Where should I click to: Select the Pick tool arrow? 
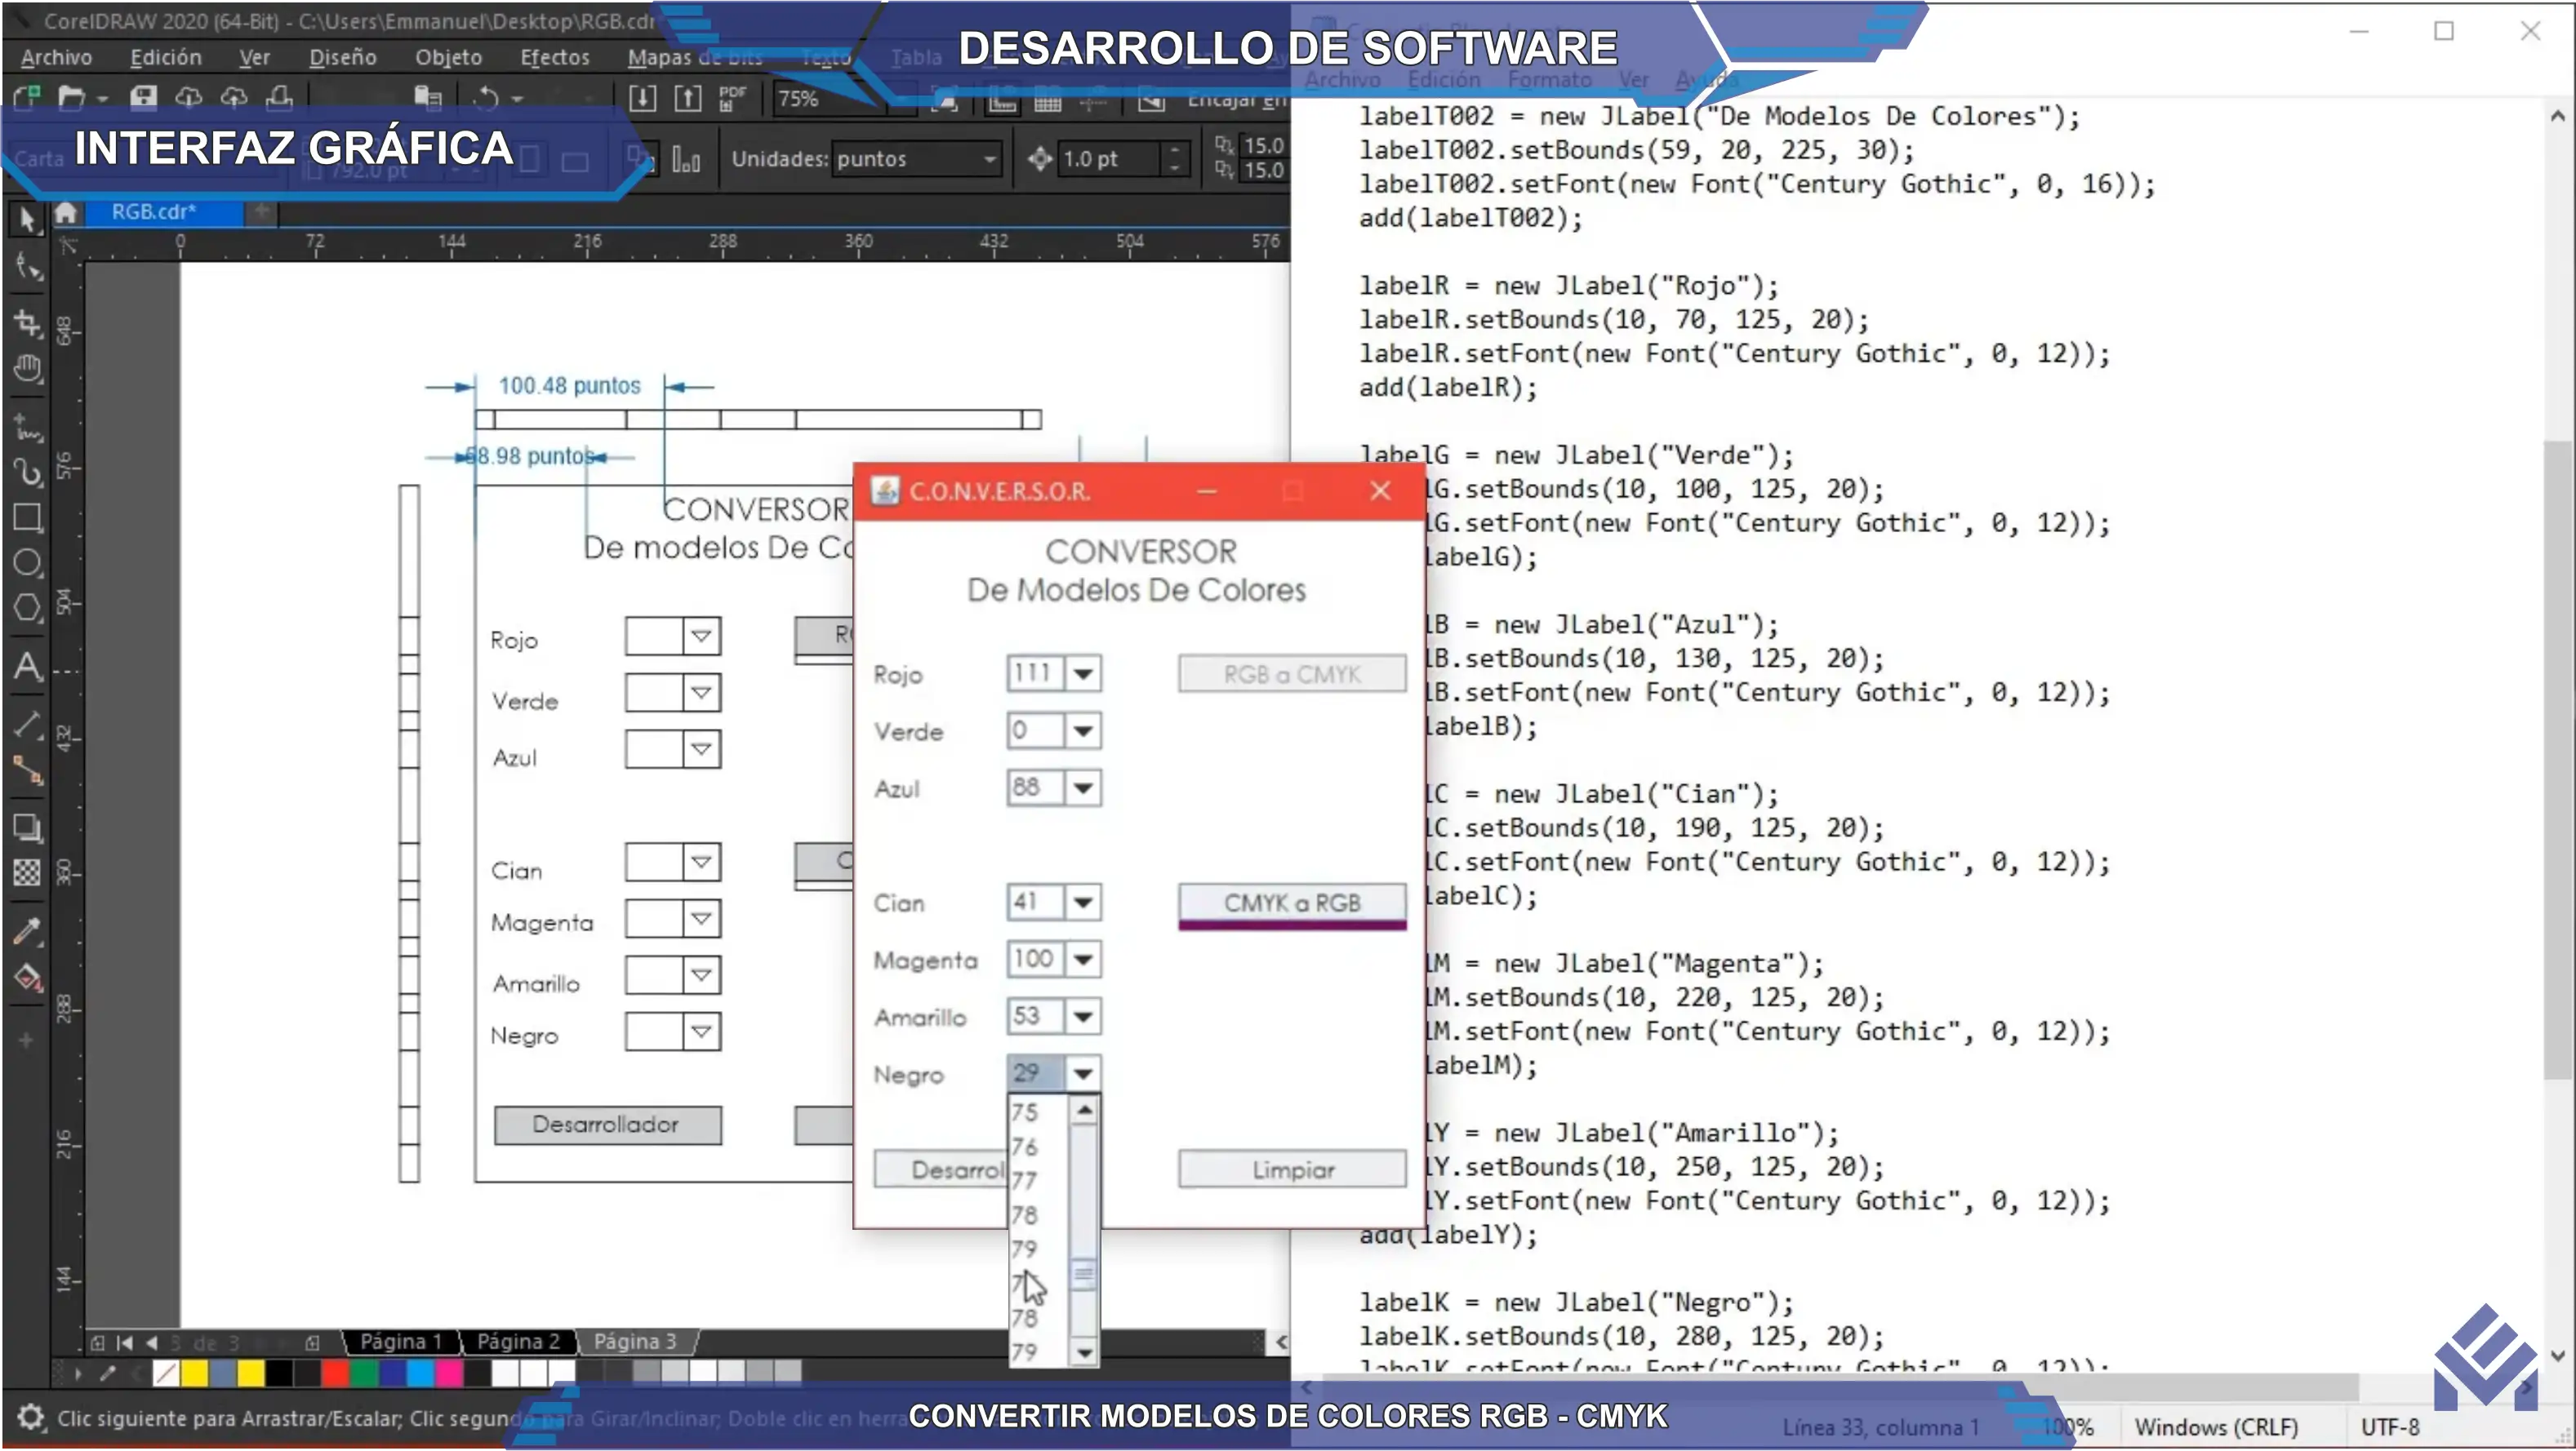click(x=26, y=219)
